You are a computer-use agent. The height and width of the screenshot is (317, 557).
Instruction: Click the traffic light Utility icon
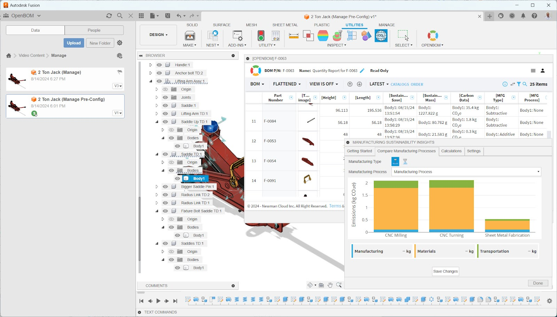pos(261,35)
